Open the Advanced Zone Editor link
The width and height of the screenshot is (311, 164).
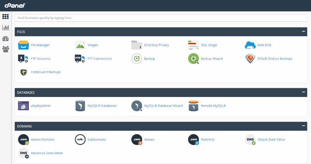[x=47, y=153]
